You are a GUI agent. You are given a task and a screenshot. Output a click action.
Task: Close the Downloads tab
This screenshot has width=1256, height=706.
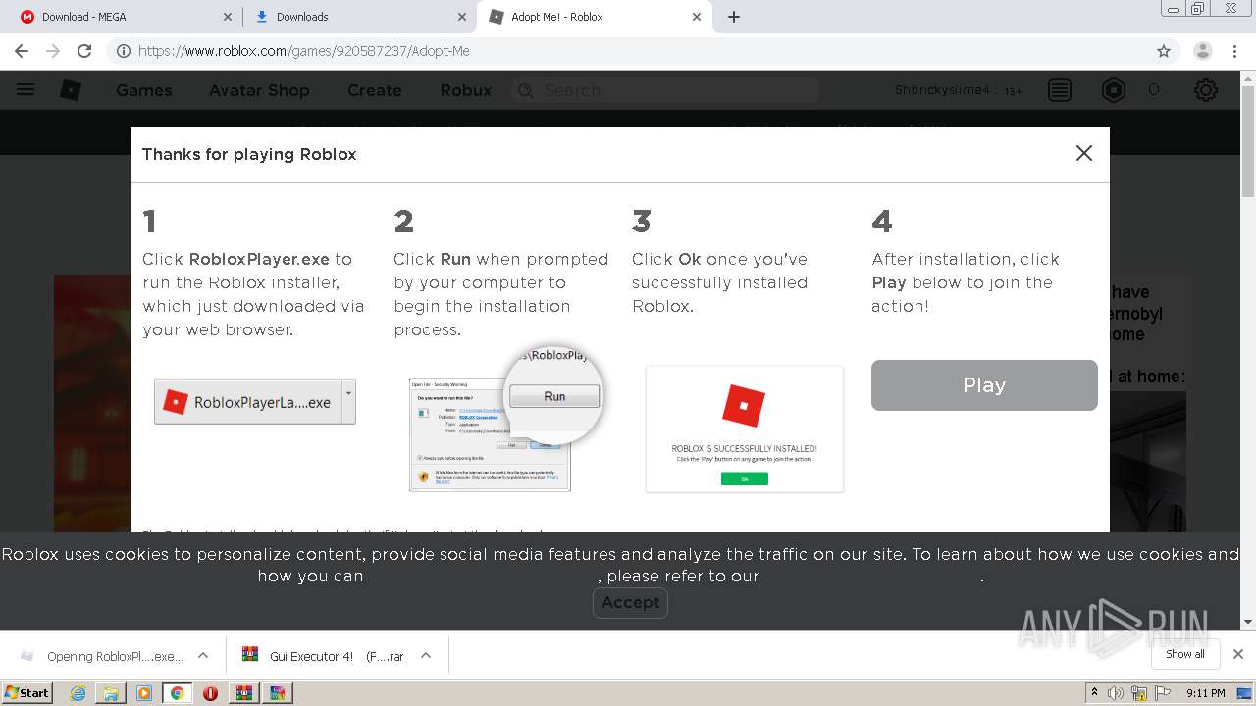pyautogui.click(x=462, y=17)
